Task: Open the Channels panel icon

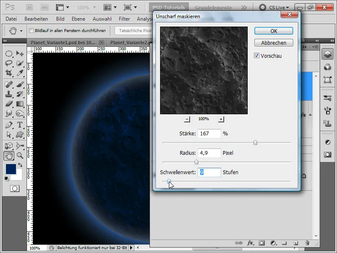Action: (328, 67)
